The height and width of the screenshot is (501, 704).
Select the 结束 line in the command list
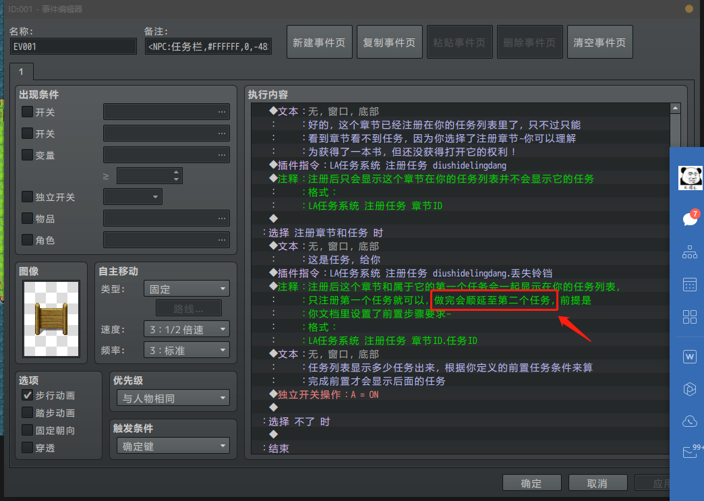[x=461, y=448]
